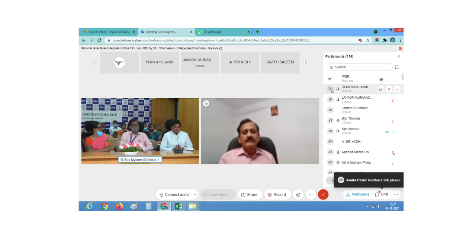Show next participants in the video strip
The width and height of the screenshot is (476, 230).
(306, 63)
